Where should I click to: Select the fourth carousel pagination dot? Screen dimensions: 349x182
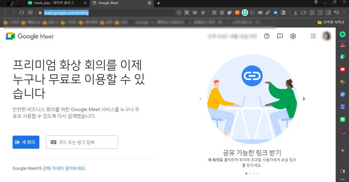point(258,173)
